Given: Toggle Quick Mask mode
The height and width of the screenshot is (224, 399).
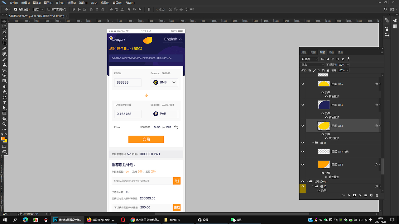Looking at the screenshot, I should click(x=4, y=146).
